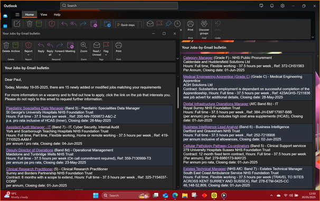This screenshot has width=320, height=201.
Task: Start a new mail with compose icon
Action: (17, 24)
